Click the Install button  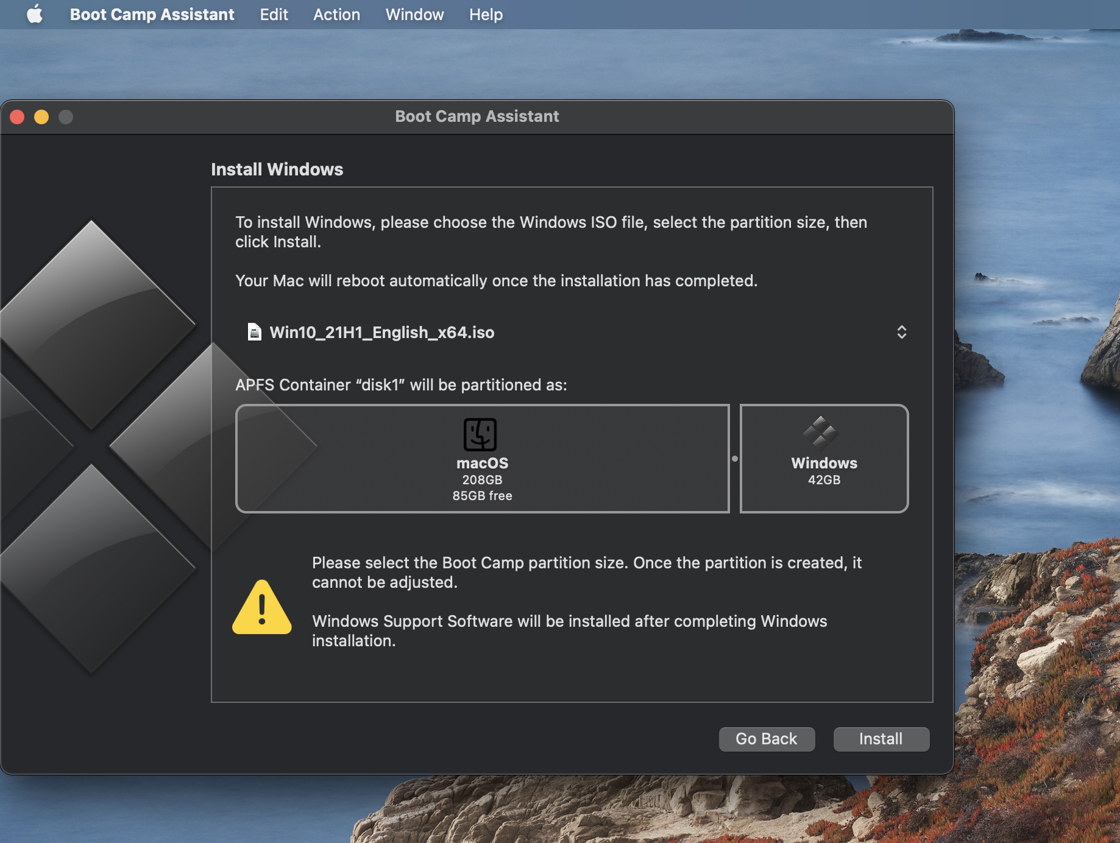click(881, 739)
